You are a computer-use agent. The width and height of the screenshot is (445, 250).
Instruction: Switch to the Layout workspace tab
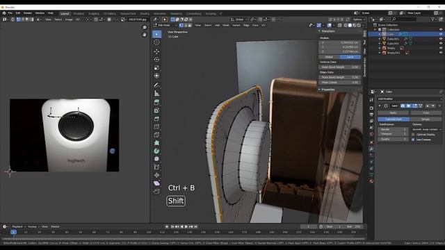pyautogui.click(x=65, y=14)
